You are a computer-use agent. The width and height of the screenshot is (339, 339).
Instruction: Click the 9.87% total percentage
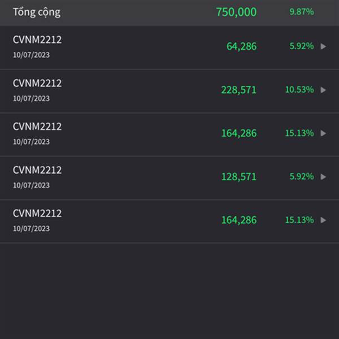(302, 12)
